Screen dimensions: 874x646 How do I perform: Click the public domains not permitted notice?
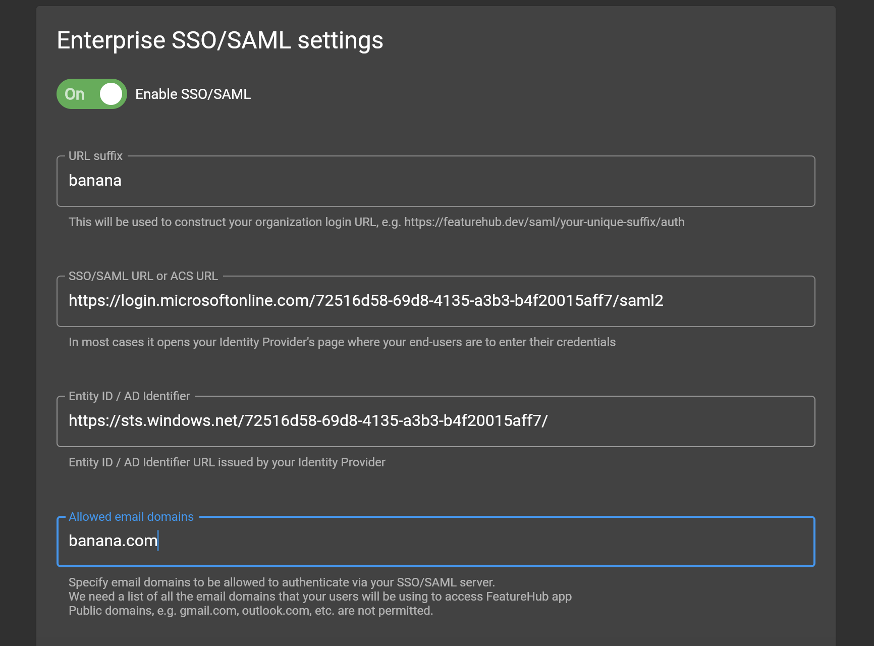[251, 612]
